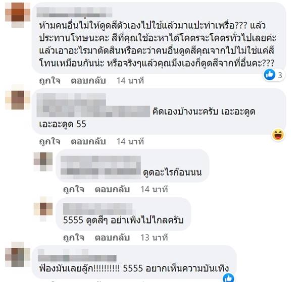Open the first commenter's pixelated profile picture
Image resolution: width=303 pixels, height=282 pixels.
point(18,15)
